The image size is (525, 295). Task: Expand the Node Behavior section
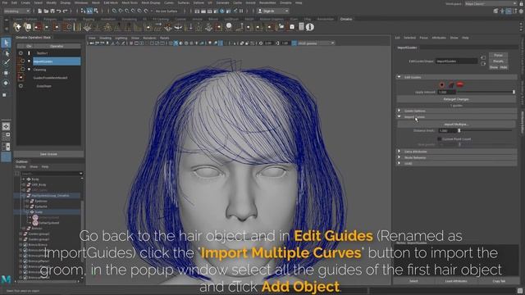(x=456, y=157)
